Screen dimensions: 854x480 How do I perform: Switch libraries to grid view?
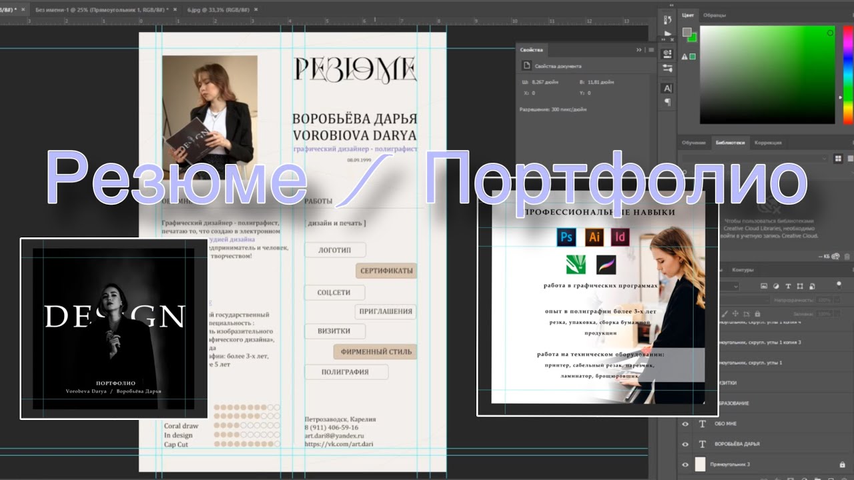[x=839, y=159]
